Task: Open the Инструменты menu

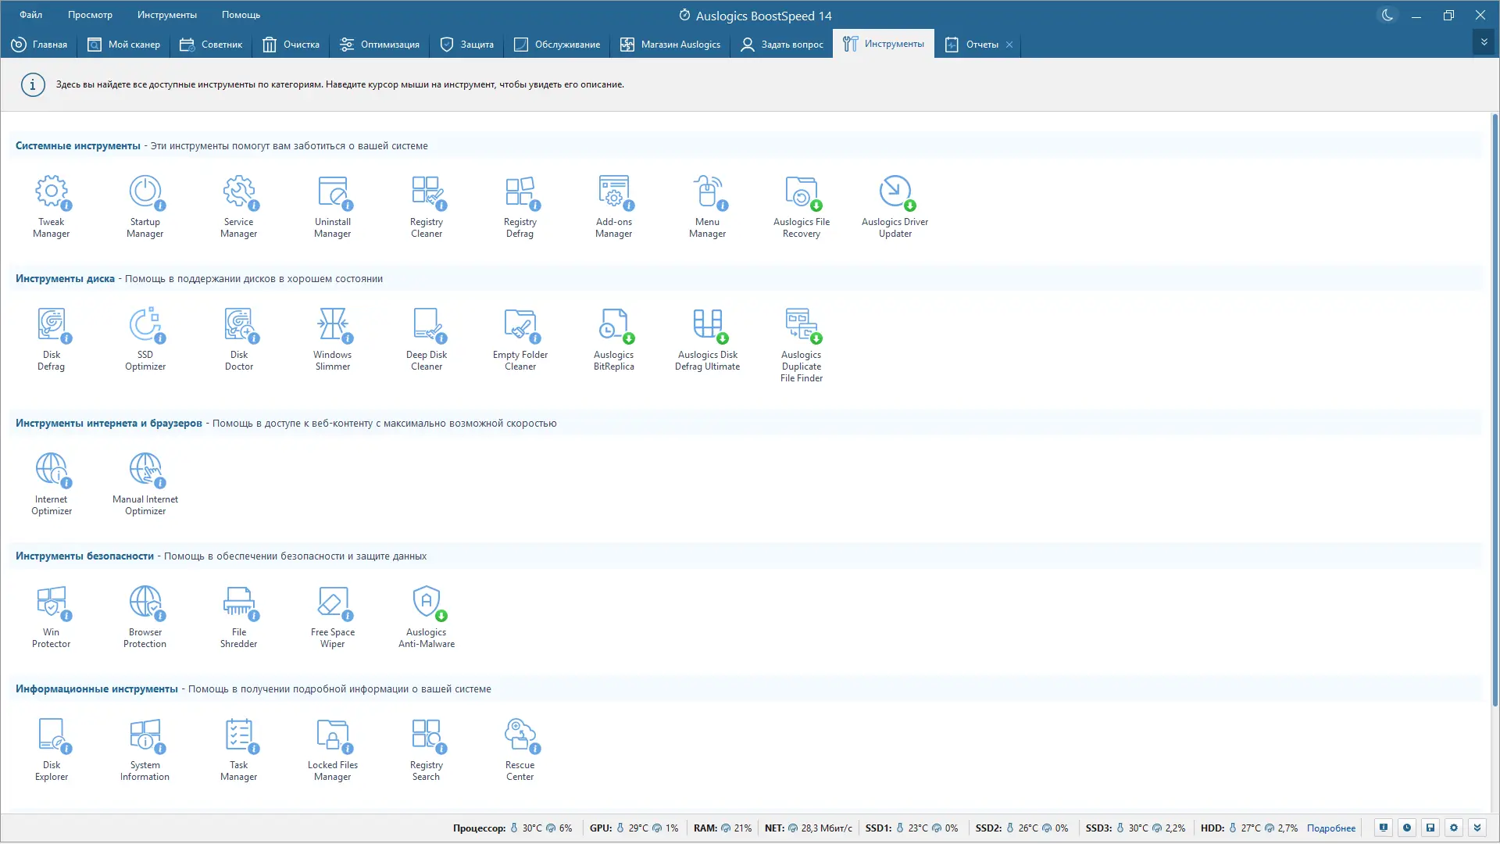Action: 167,15
